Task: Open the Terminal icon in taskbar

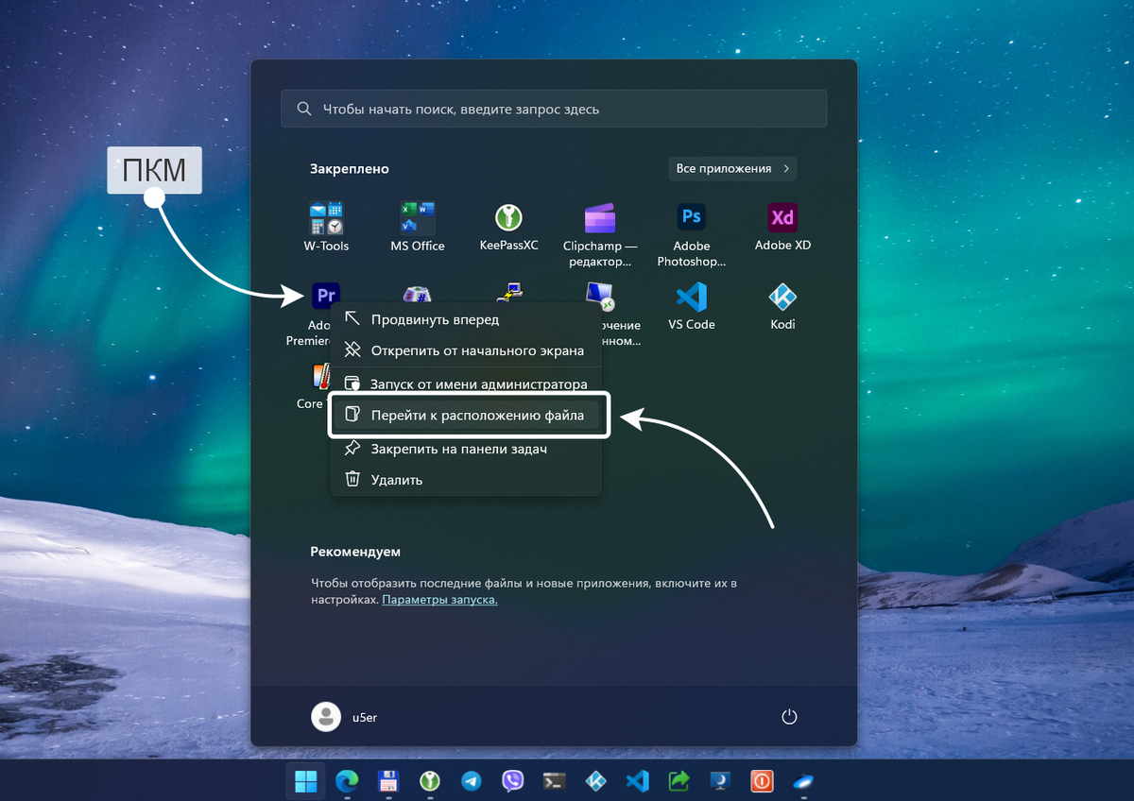Action: pyautogui.click(x=555, y=781)
